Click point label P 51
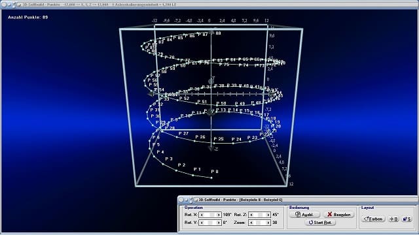The height and width of the screenshot is (235, 419). pos(202,102)
